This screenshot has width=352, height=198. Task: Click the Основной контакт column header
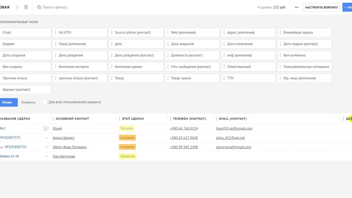point(72,119)
